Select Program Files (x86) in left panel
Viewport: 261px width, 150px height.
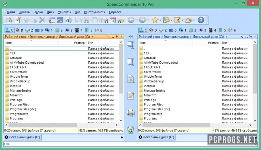[x=23, y=109]
